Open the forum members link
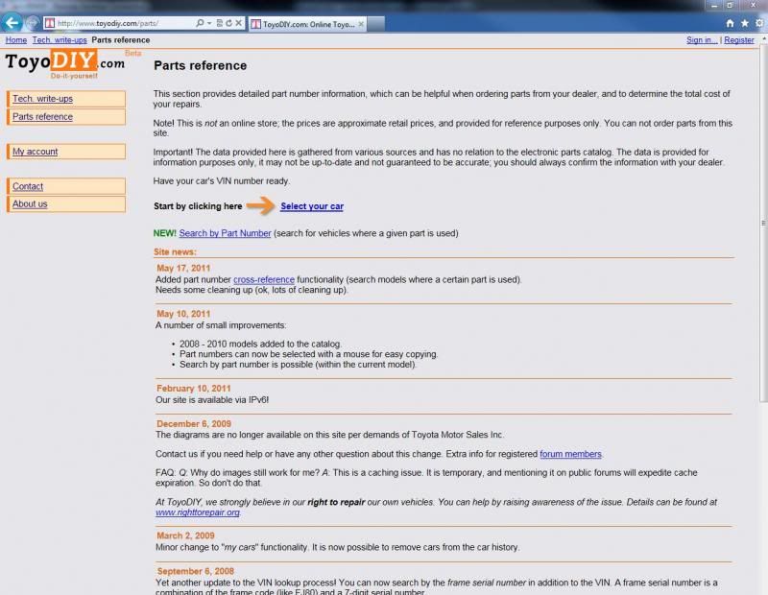The height and width of the screenshot is (595, 768). pyautogui.click(x=570, y=454)
